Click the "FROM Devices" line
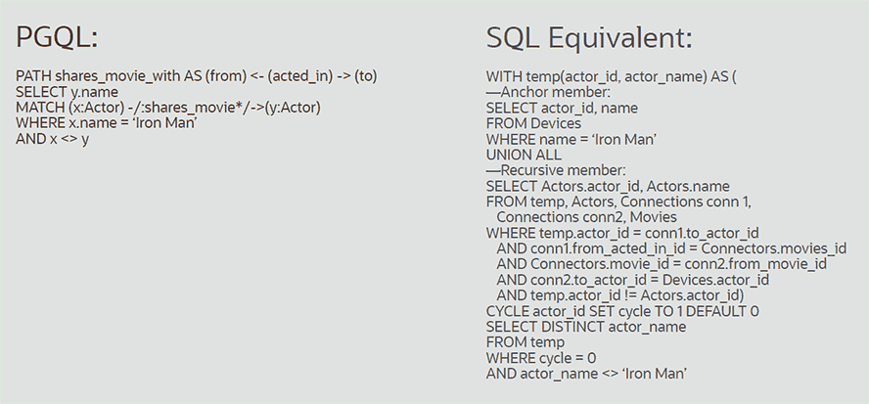Screen dimensions: 869x404 533,123
